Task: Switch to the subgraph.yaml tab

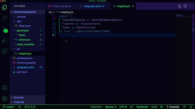Action: tap(94, 6)
